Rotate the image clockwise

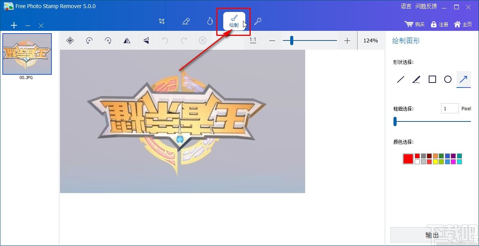[x=108, y=40]
